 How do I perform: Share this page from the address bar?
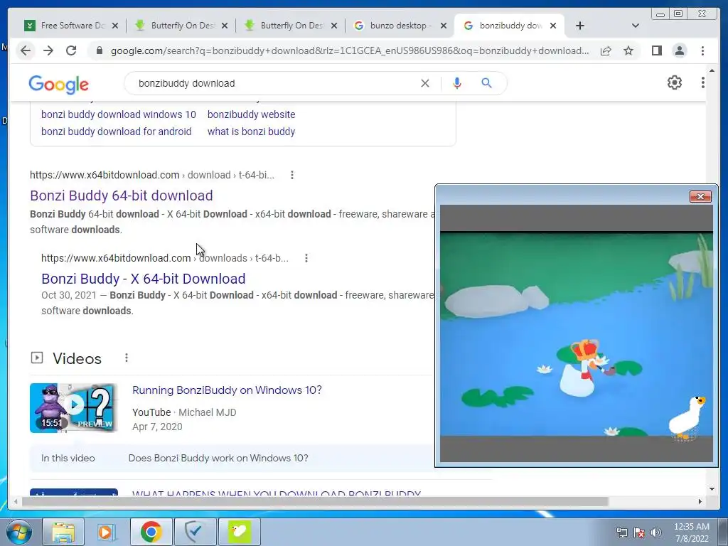[606, 50]
